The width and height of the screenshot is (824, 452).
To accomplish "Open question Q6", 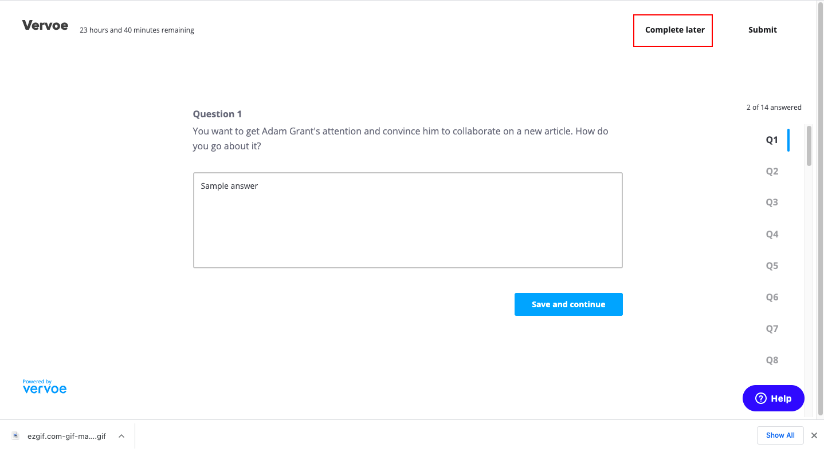I will point(772,297).
